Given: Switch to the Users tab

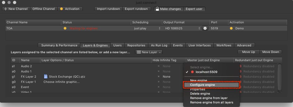Looking at the screenshot, I should pyautogui.click(x=117, y=45).
